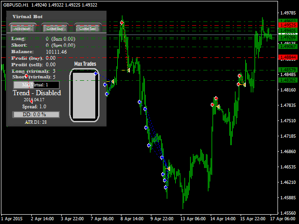Click the red sell arrow at the 8 Apr peak
The width and height of the screenshot is (299, 224).
point(122,23)
